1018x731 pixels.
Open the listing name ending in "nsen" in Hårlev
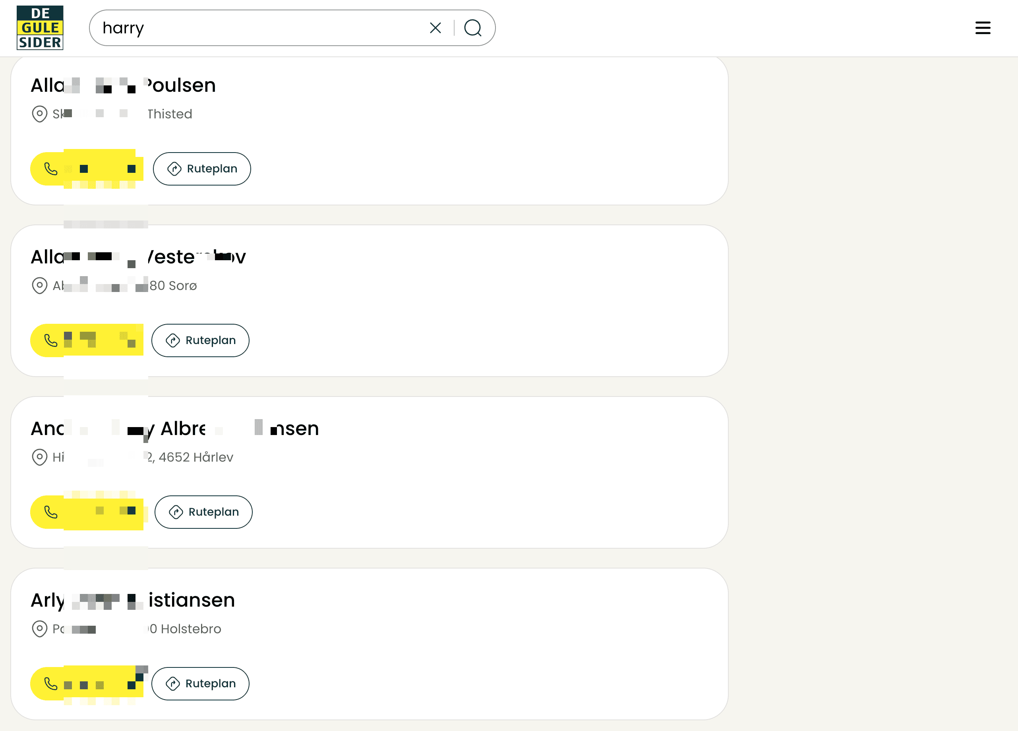174,429
